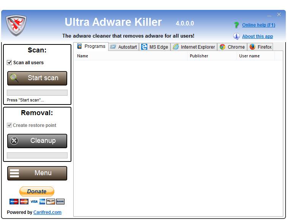Click the magnifying glass icon on Start scan
This screenshot has height=220, width=287.
[14, 78]
